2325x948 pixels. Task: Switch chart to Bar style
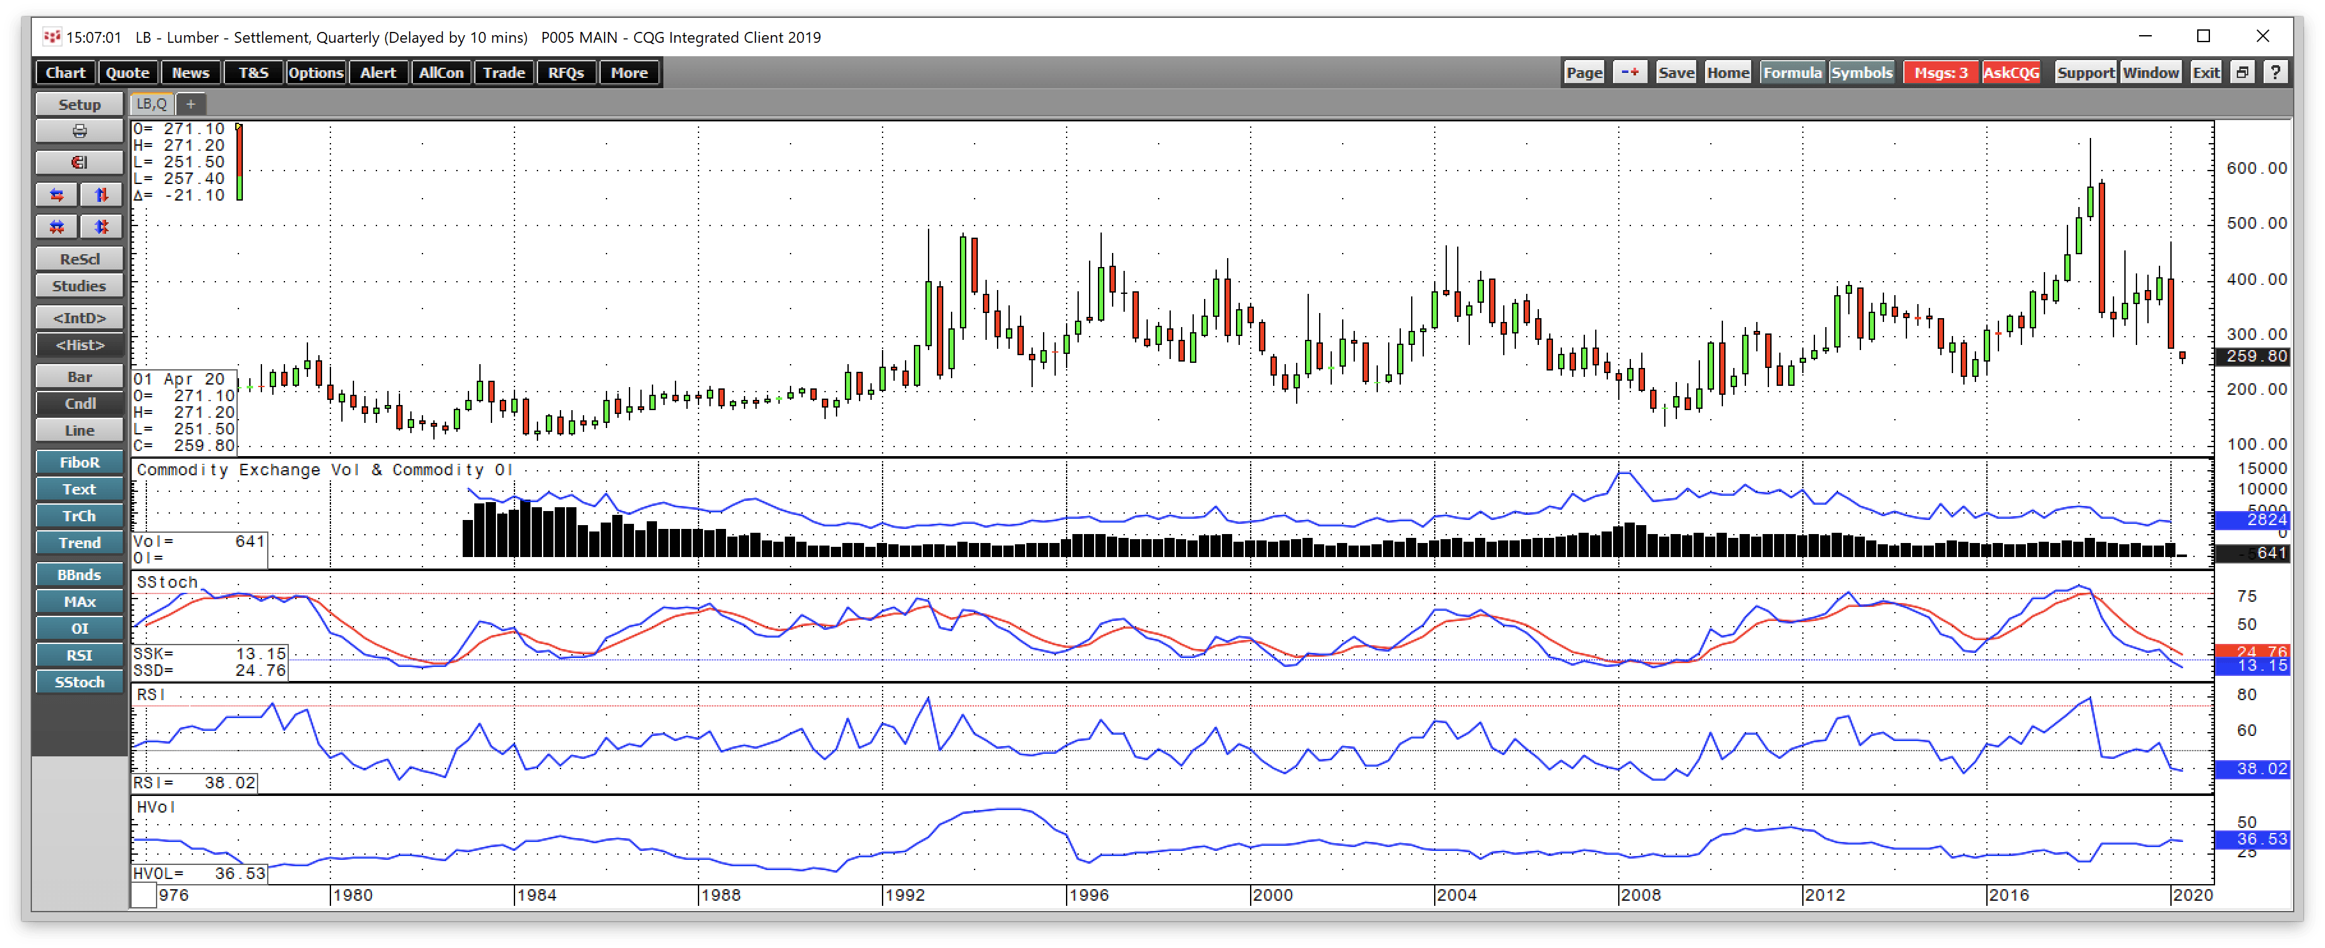coord(79,376)
